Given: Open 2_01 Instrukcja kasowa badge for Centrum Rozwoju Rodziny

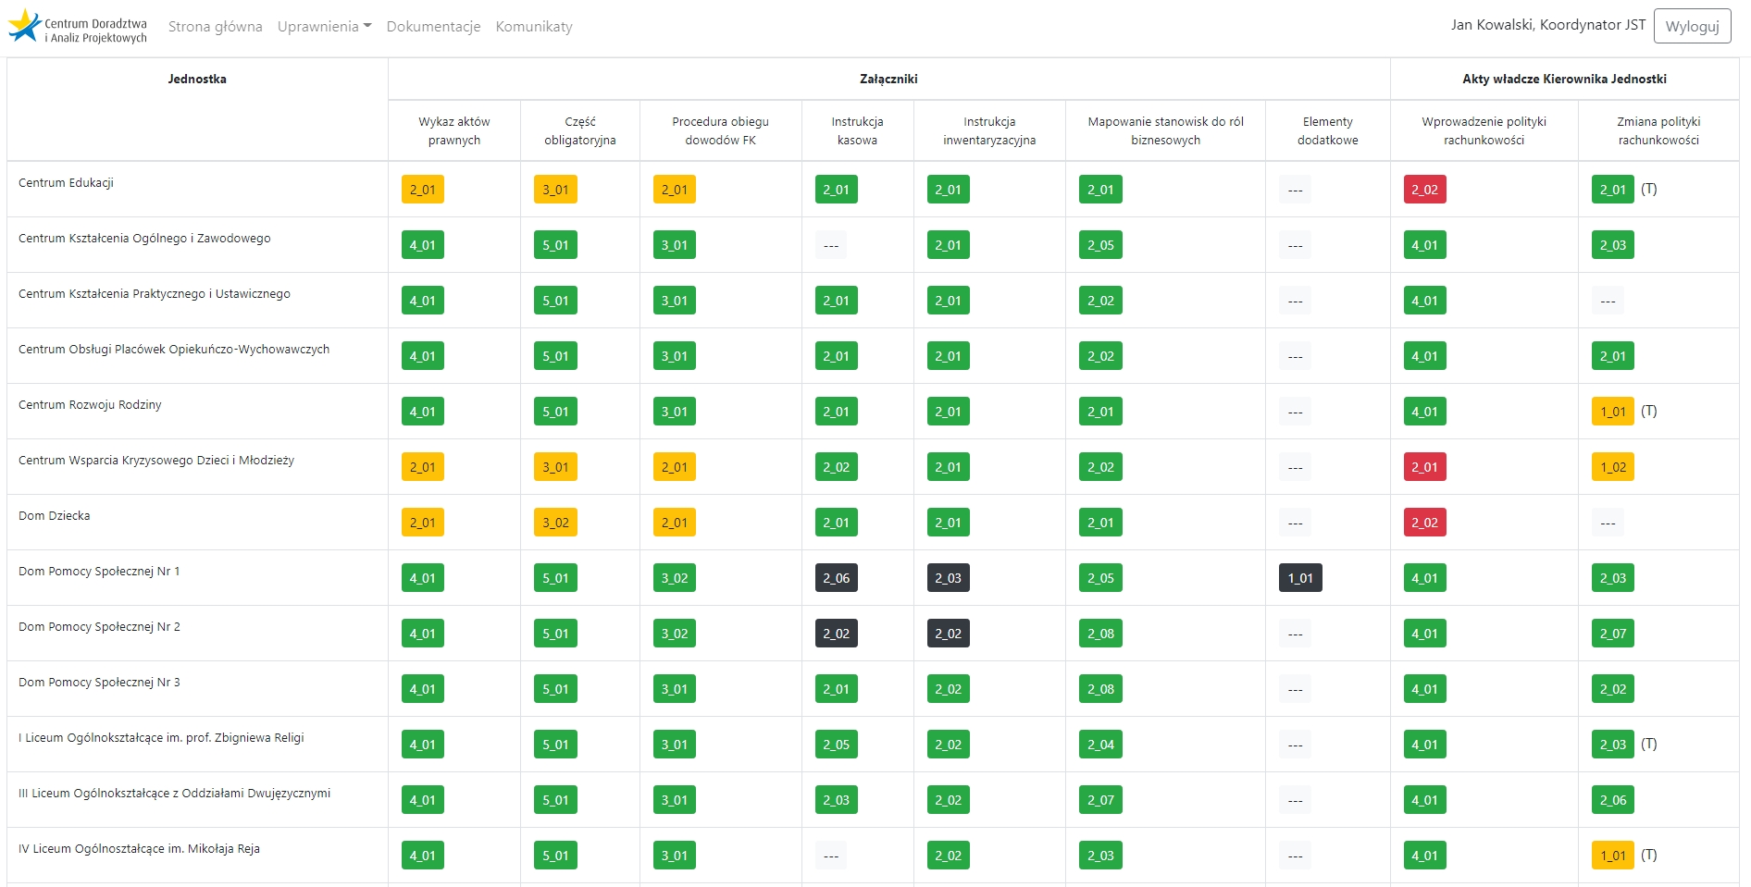Looking at the screenshot, I should (837, 412).
